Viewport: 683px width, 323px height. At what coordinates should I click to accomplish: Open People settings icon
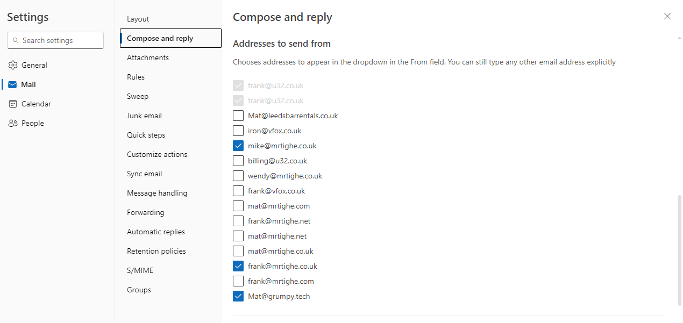13,123
